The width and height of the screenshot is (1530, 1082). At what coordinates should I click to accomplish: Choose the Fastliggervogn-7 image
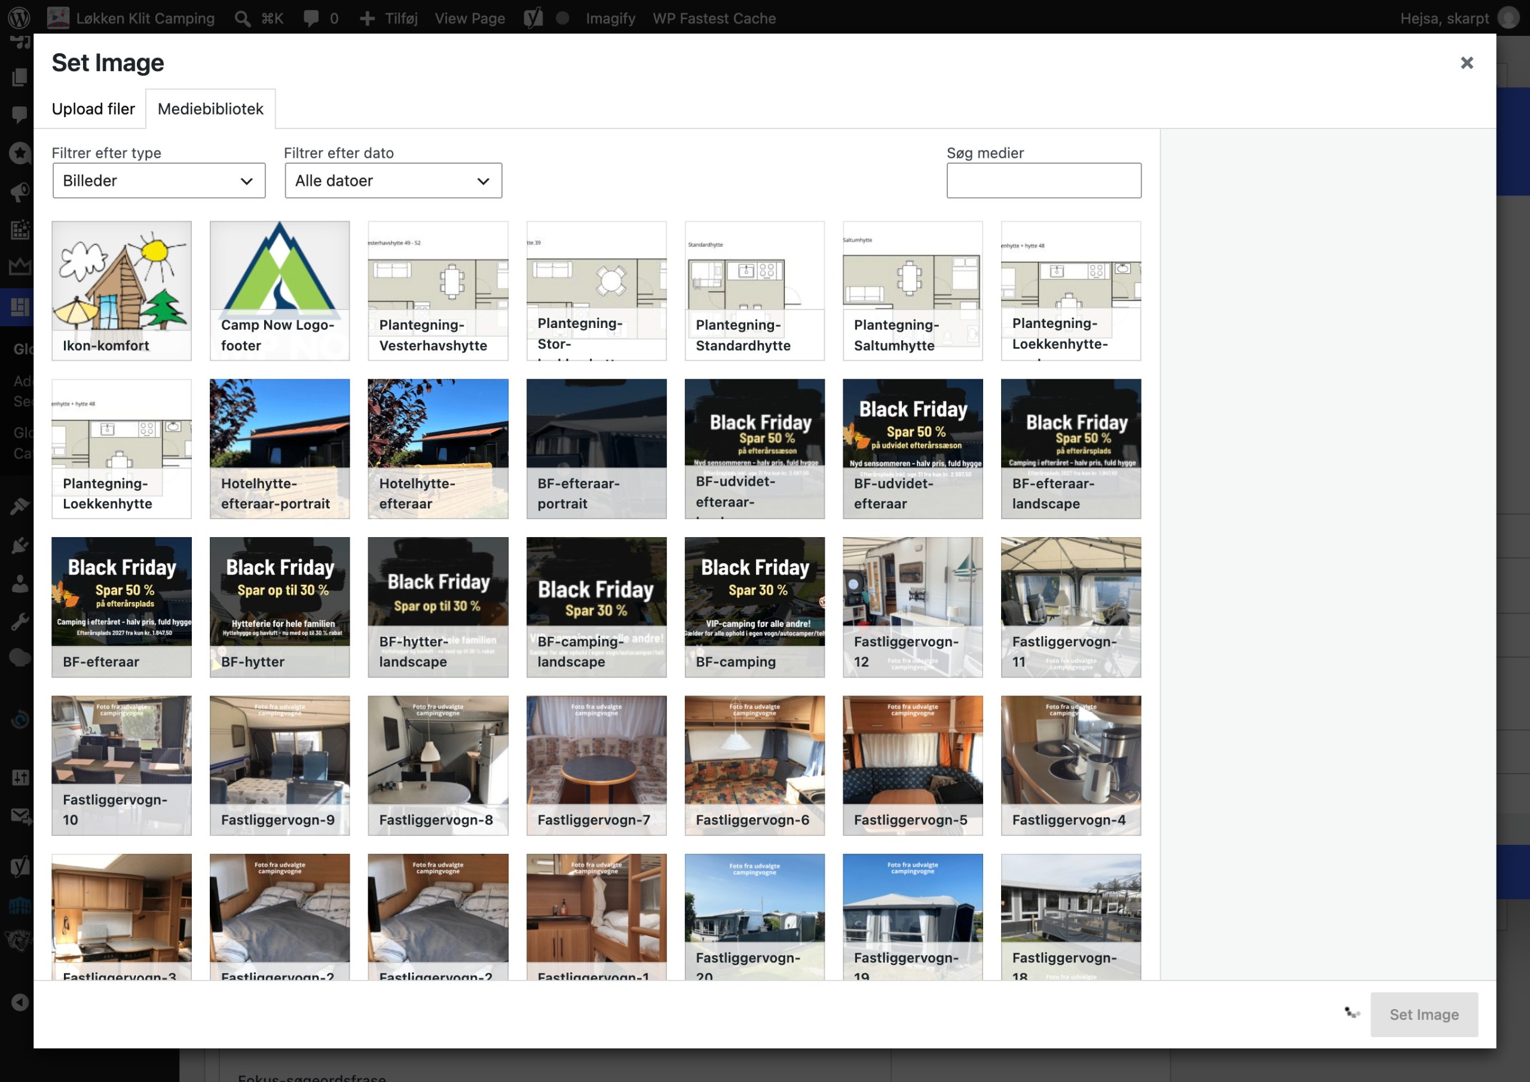point(596,765)
